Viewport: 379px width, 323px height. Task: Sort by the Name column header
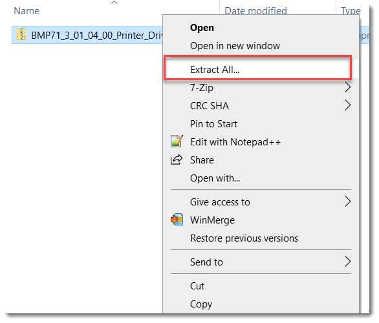click(27, 11)
